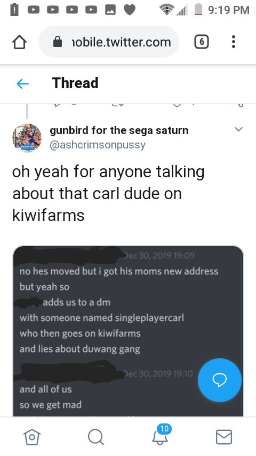
Task: Open the gunbird for the sega saturn profile name
Action: [x=119, y=130]
